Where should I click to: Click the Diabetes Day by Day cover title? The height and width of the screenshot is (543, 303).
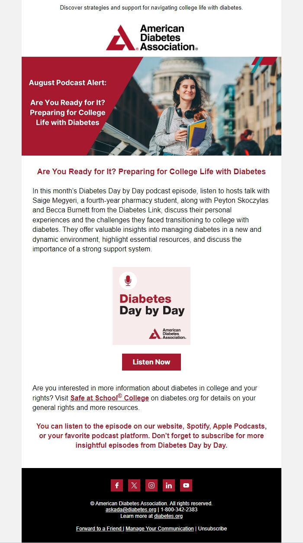pos(151,305)
